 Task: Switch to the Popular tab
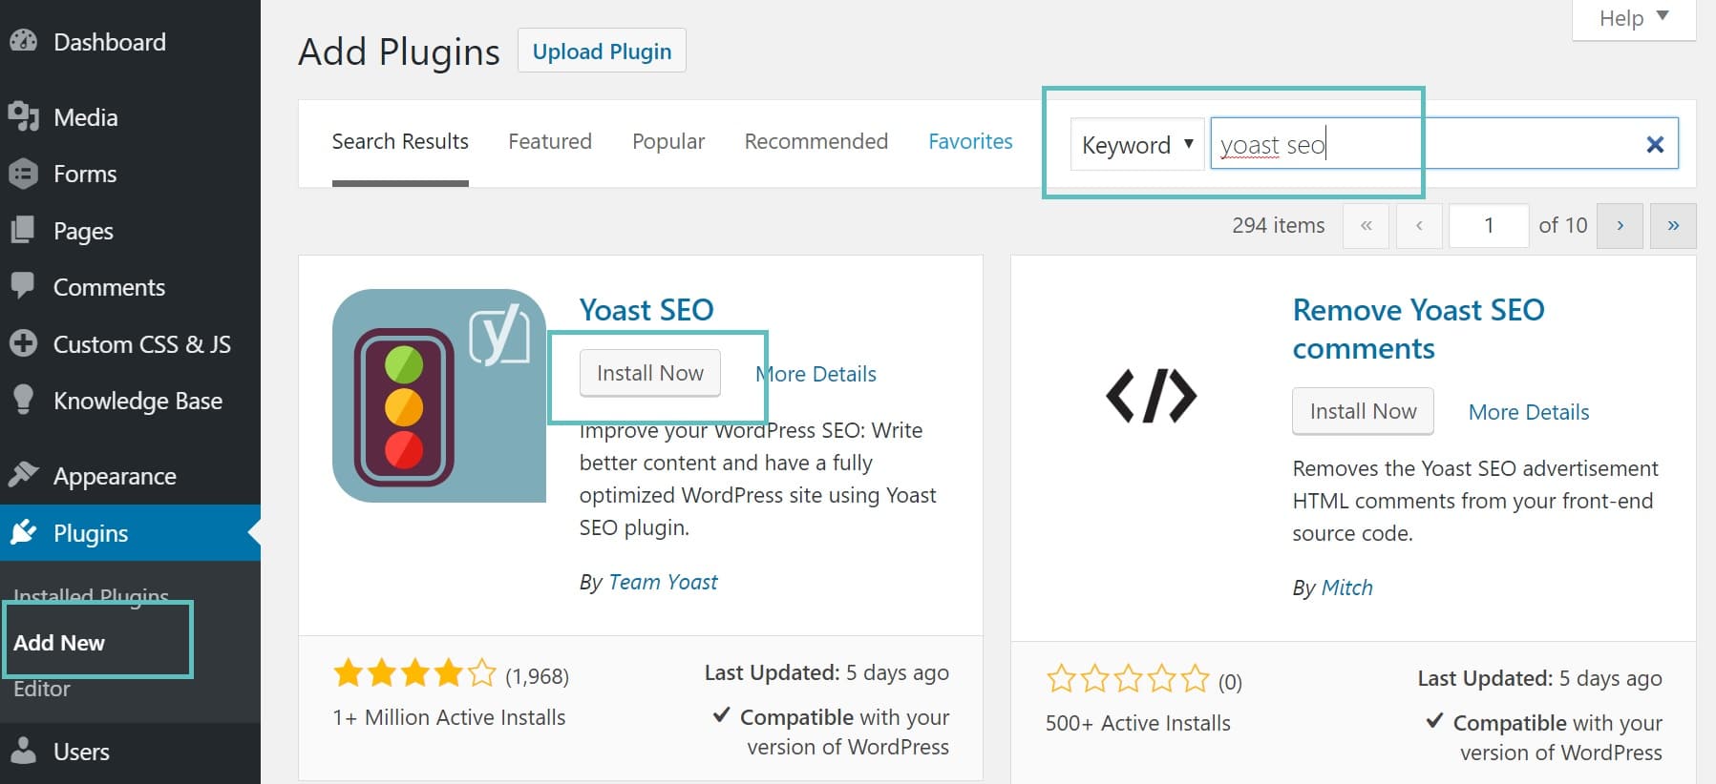click(668, 141)
